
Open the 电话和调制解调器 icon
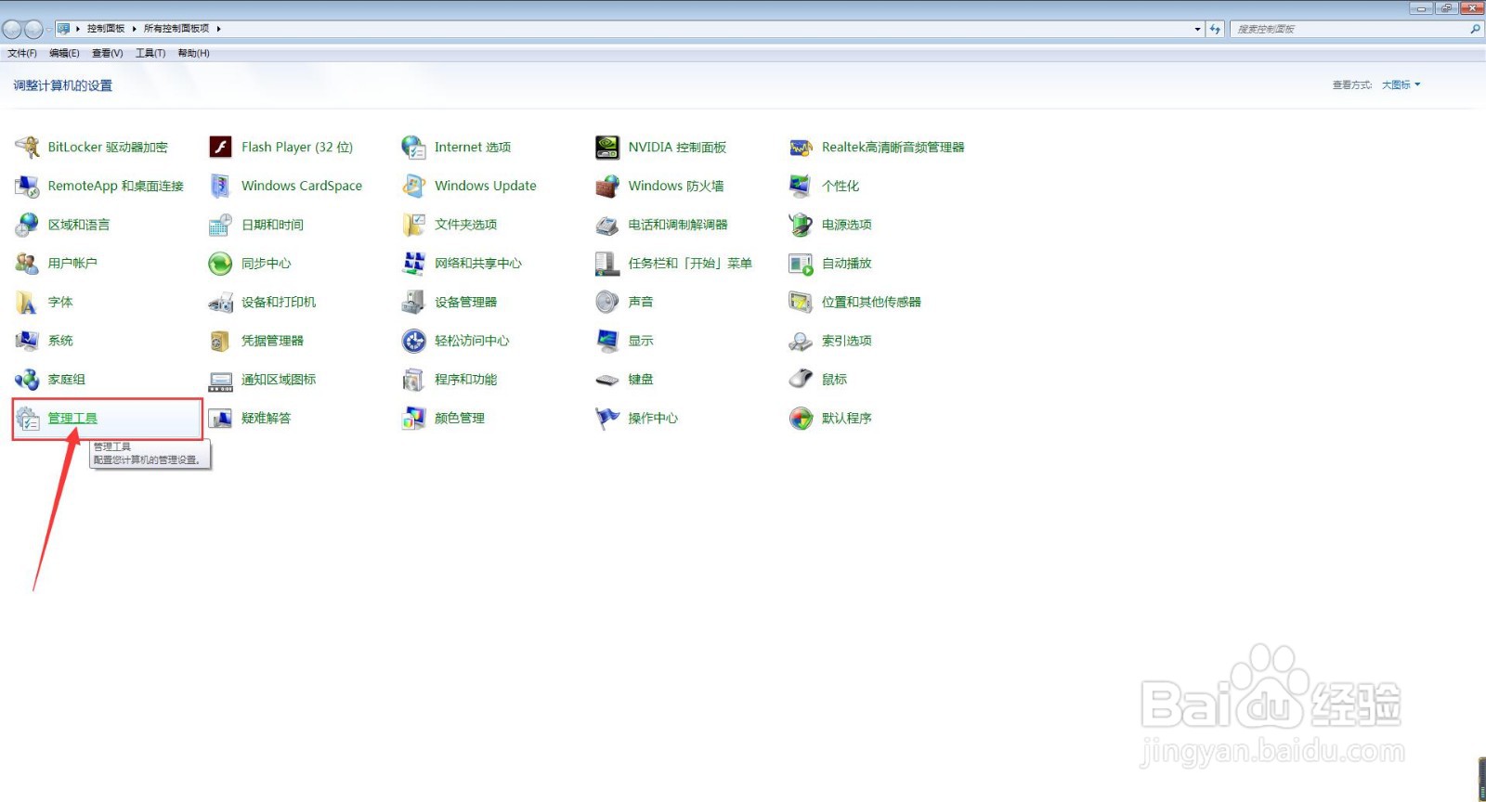coord(607,225)
